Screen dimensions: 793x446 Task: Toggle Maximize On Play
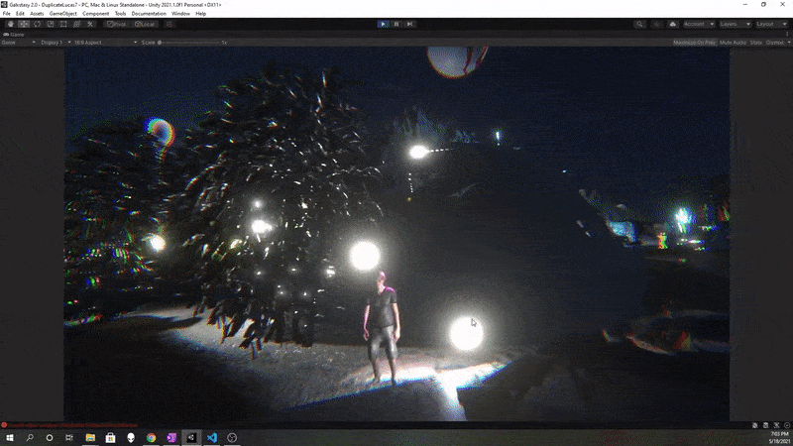point(695,43)
